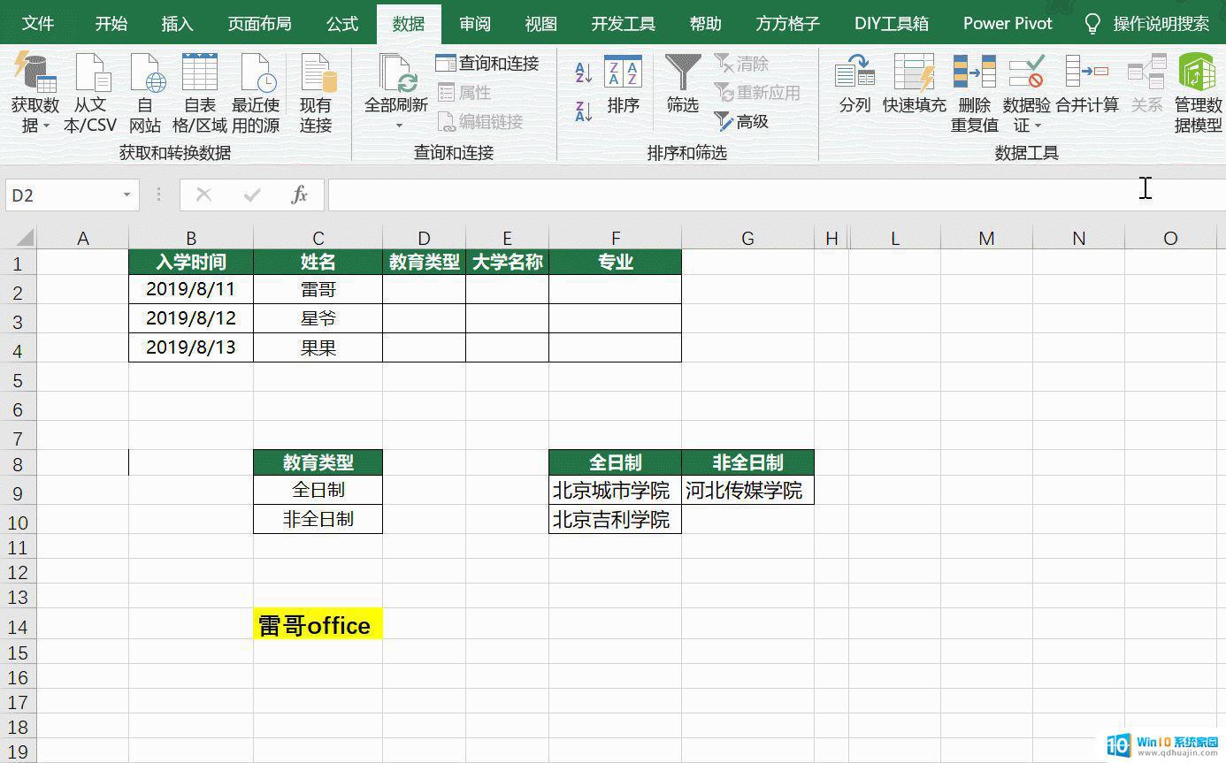
Task: Select the yellow 雷哥office cell
Action: 318,625
